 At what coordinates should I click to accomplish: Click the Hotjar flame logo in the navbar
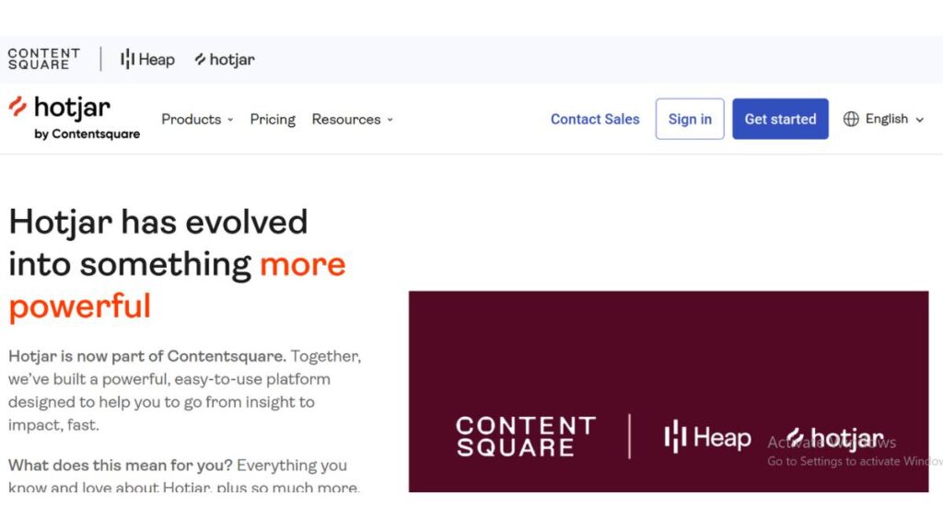[17, 109]
